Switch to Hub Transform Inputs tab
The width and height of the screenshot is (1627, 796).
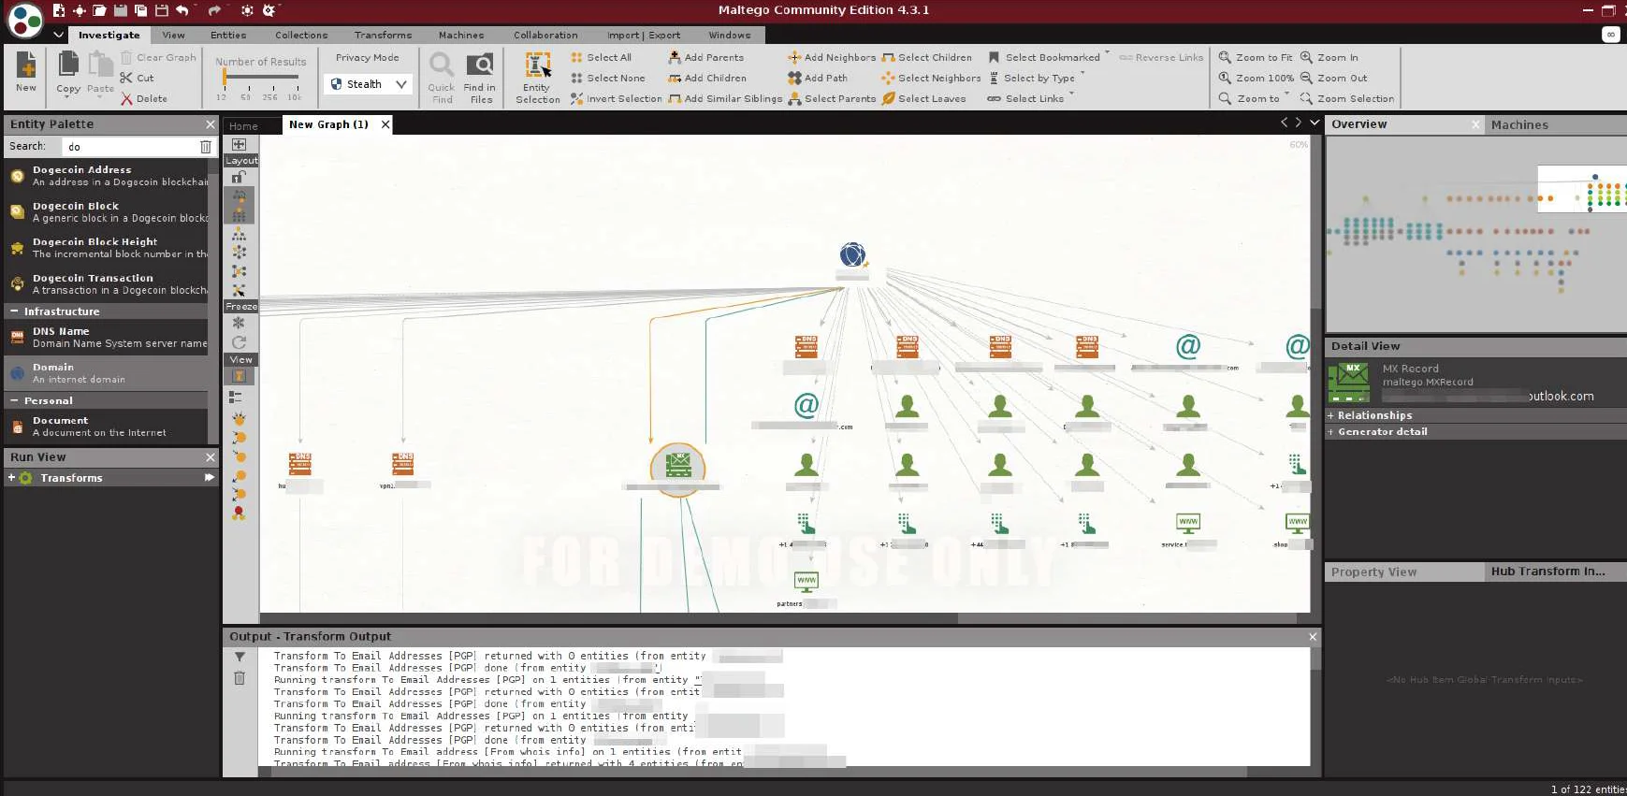[x=1547, y=572]
